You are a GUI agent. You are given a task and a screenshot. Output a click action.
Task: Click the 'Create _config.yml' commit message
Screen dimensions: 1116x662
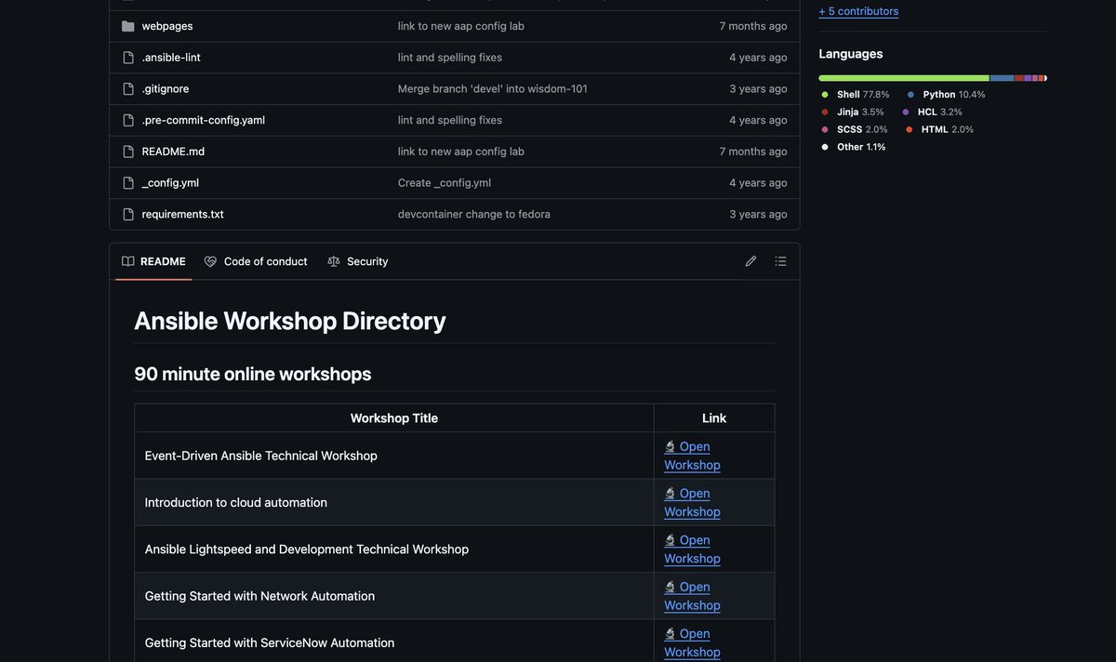[x=445, y=180]
